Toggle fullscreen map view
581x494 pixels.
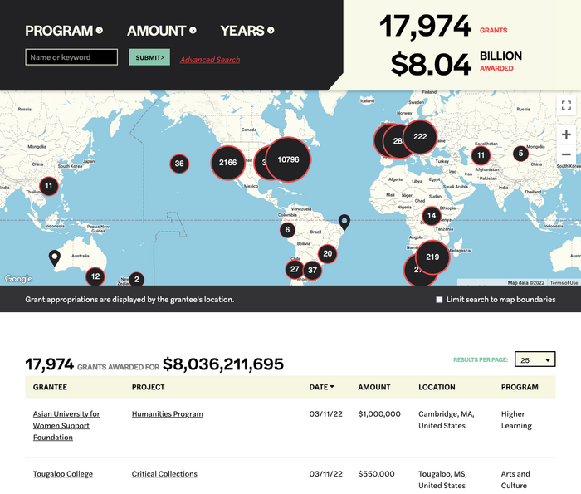[566, 105]
